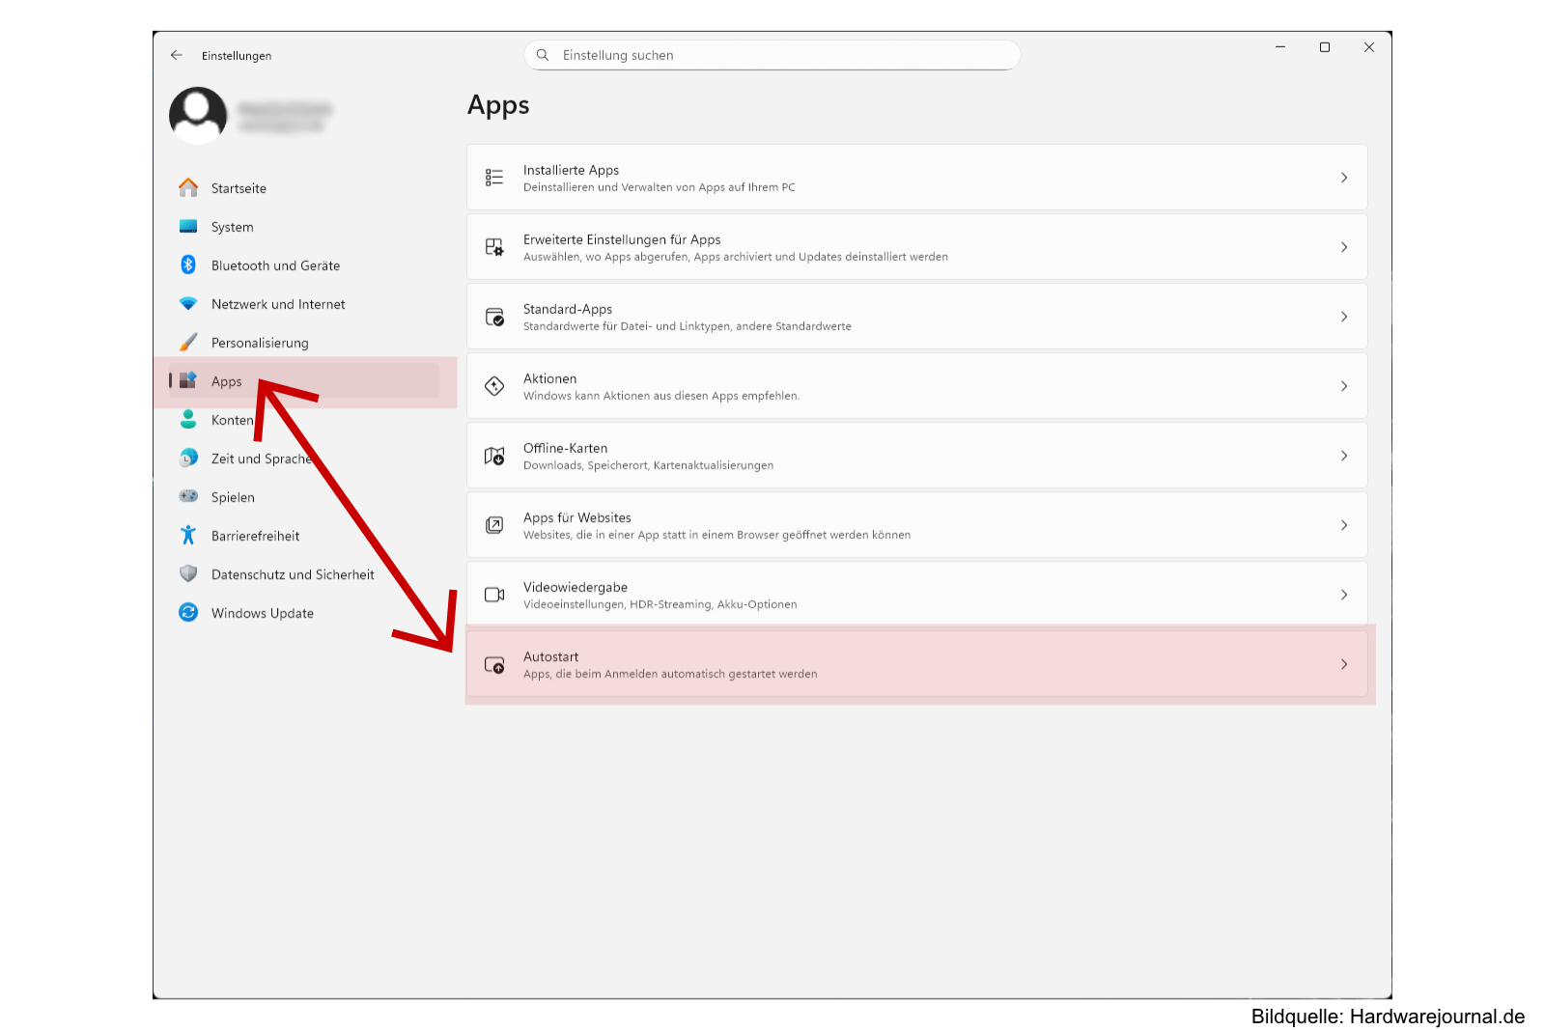
Task: Select the Videowiedergabe camera icon
Action: 494,595
